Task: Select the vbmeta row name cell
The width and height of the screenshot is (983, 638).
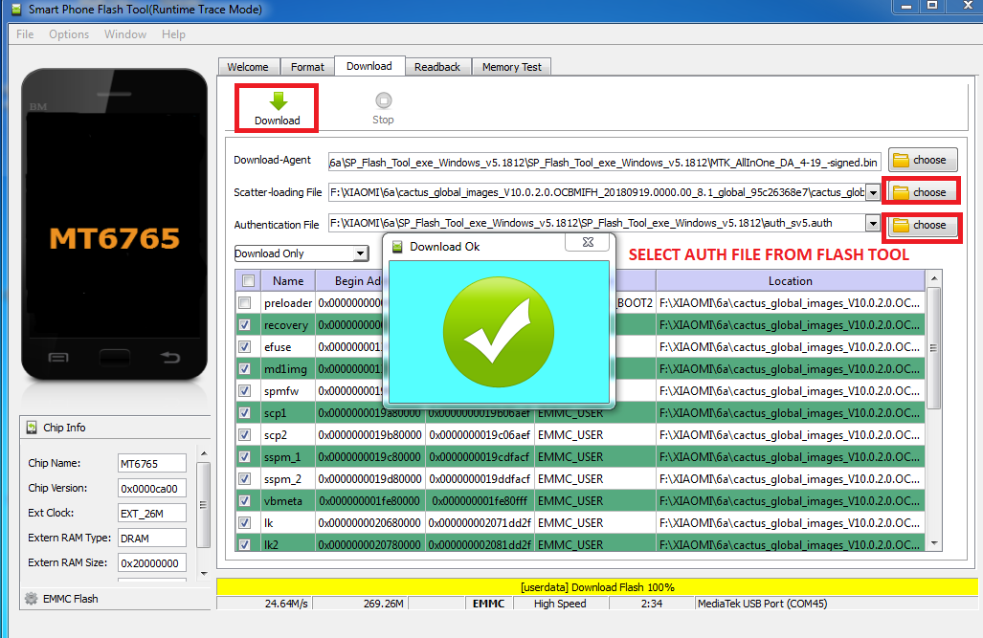Action: [288, 501]
